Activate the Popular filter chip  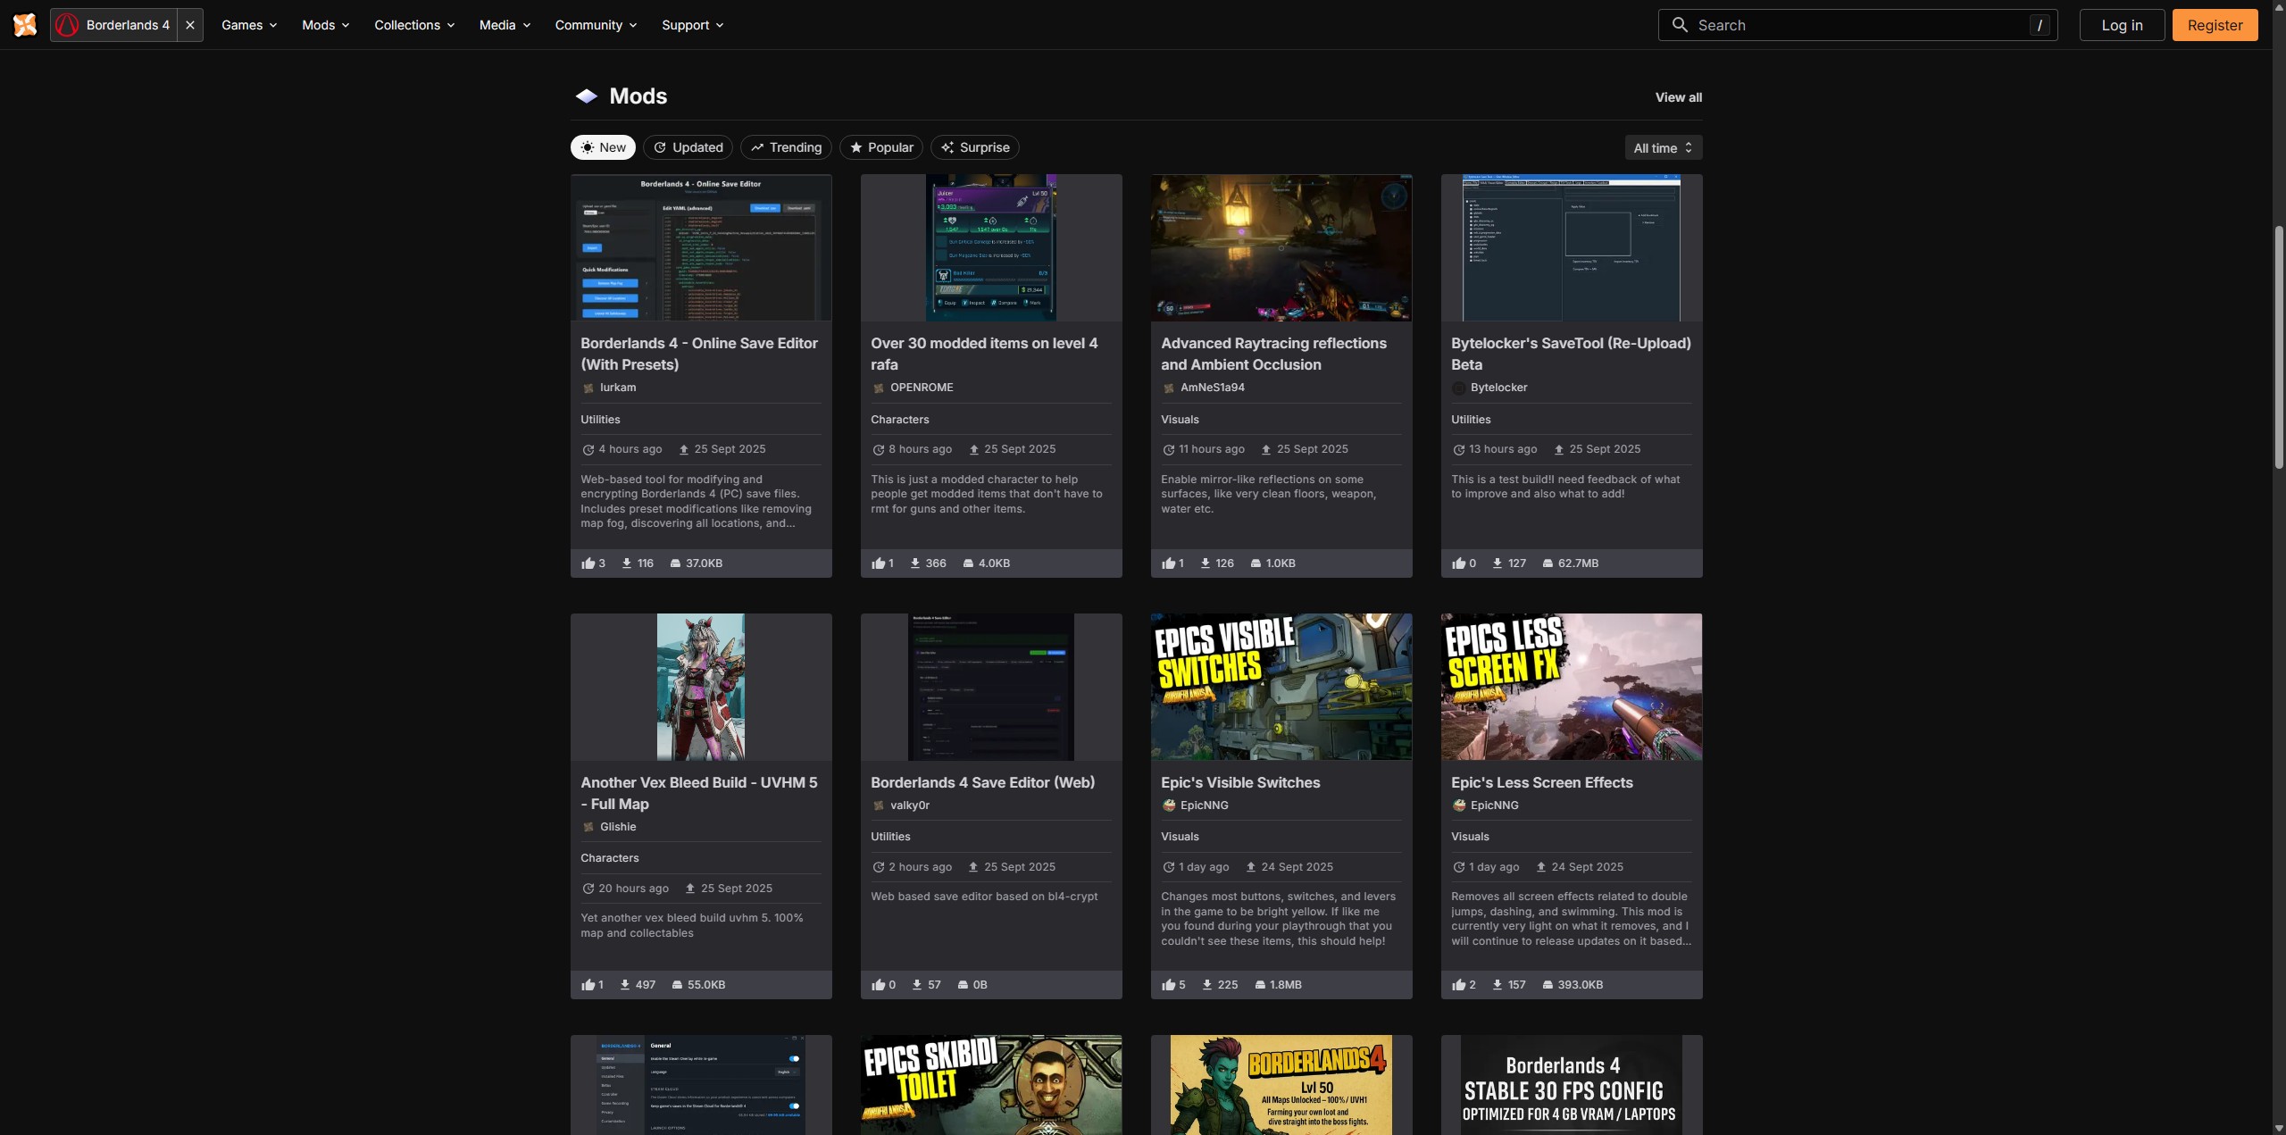click(x=880, y=147)
